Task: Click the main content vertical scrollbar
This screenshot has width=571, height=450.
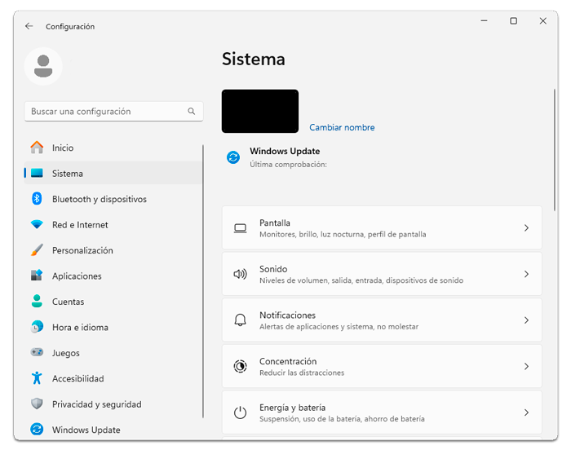Action: pos(555,150)
